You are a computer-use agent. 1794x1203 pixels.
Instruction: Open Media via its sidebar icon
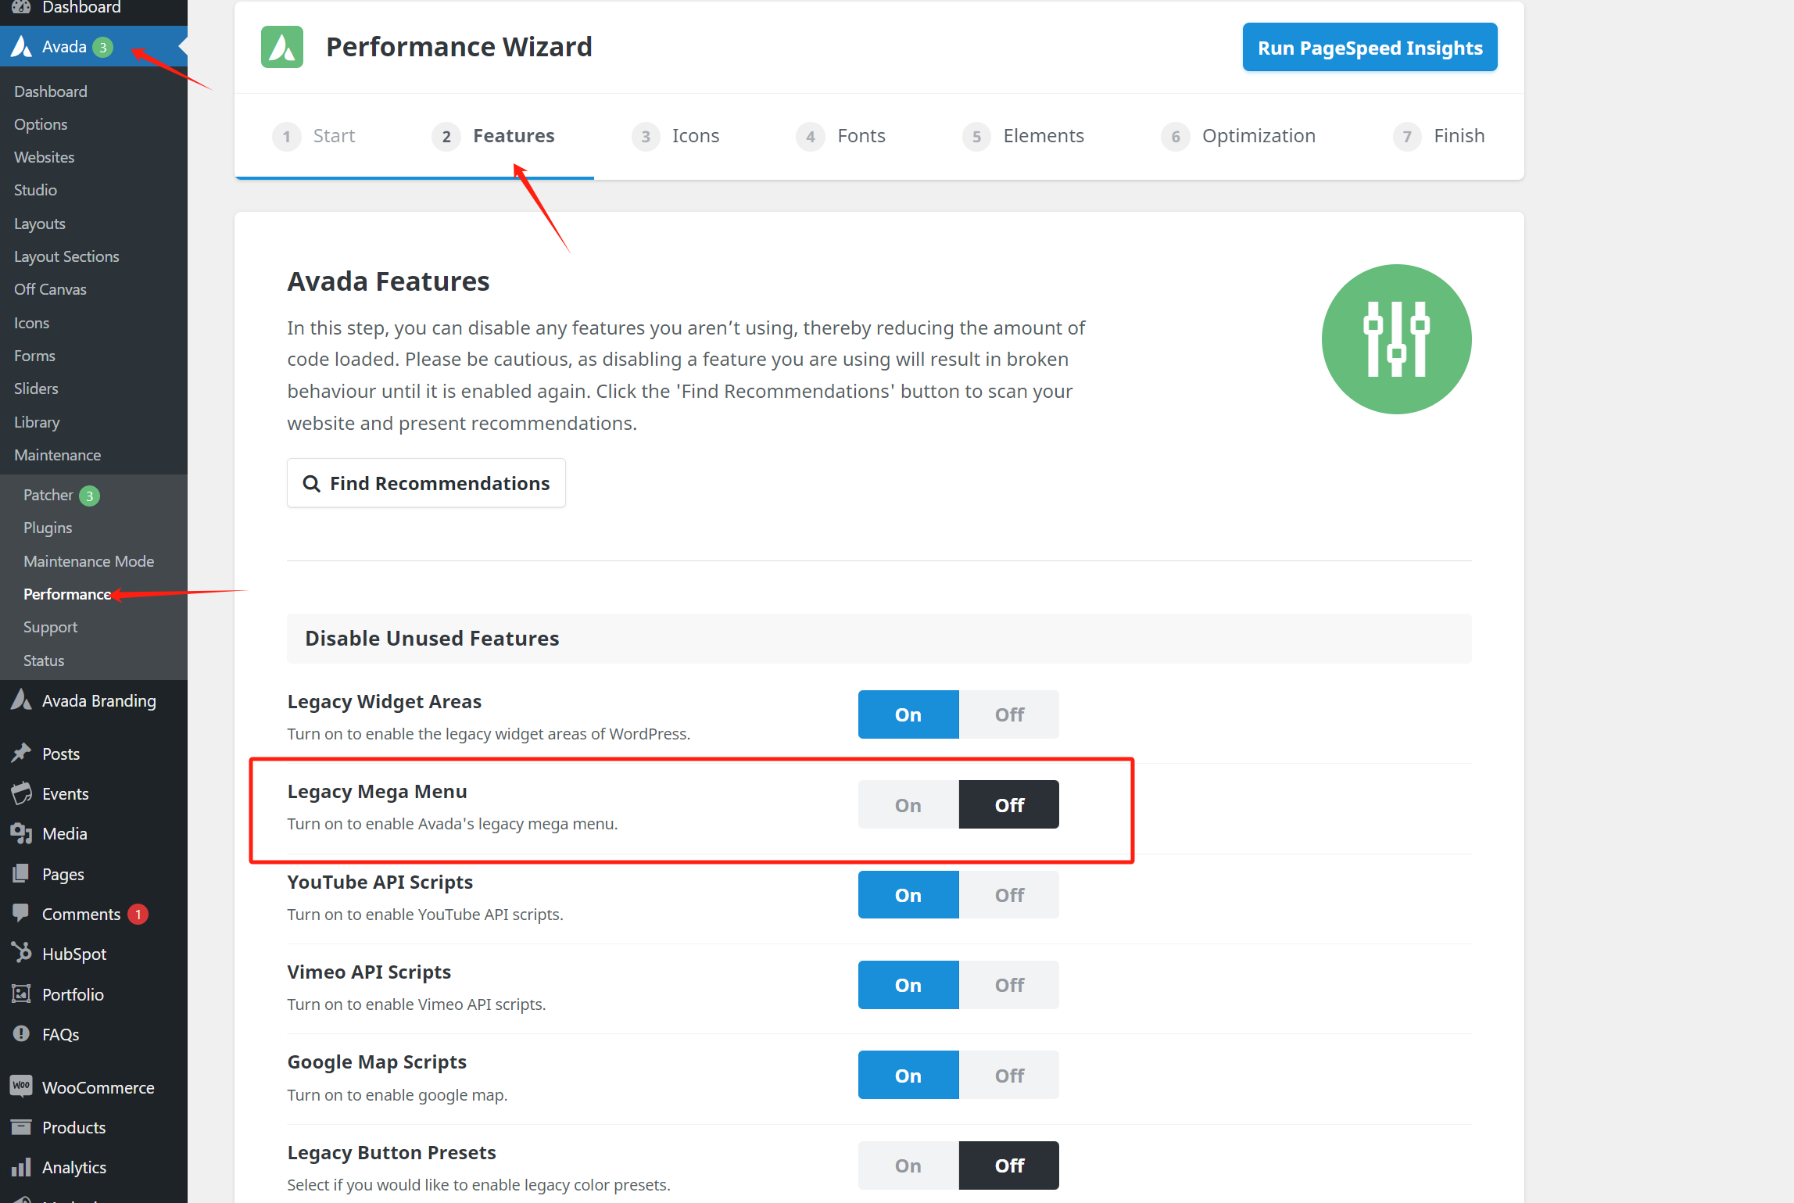[x=21, y=833]
